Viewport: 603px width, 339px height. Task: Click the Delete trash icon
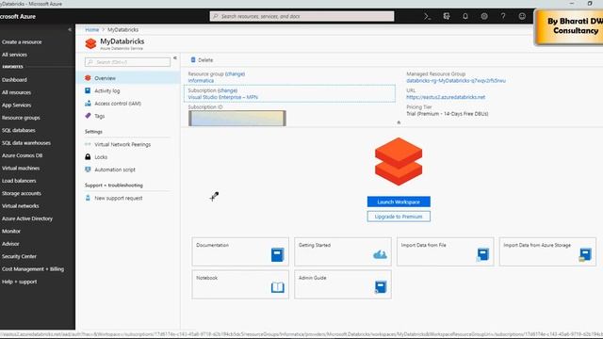[193, 59]
